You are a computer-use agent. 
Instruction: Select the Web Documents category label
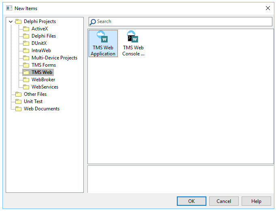click(x=42, y=109)
